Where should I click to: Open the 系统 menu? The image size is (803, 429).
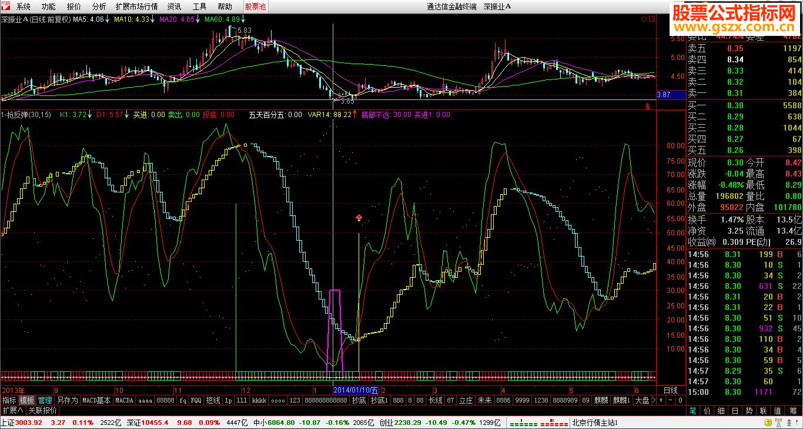[x=24, y=6]
